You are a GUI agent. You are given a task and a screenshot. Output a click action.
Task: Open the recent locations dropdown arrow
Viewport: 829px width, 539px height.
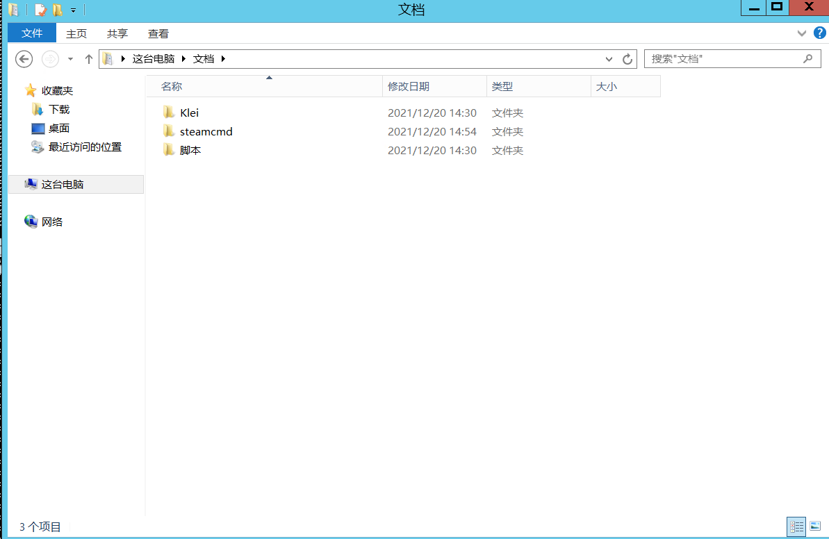coord(70,59)
